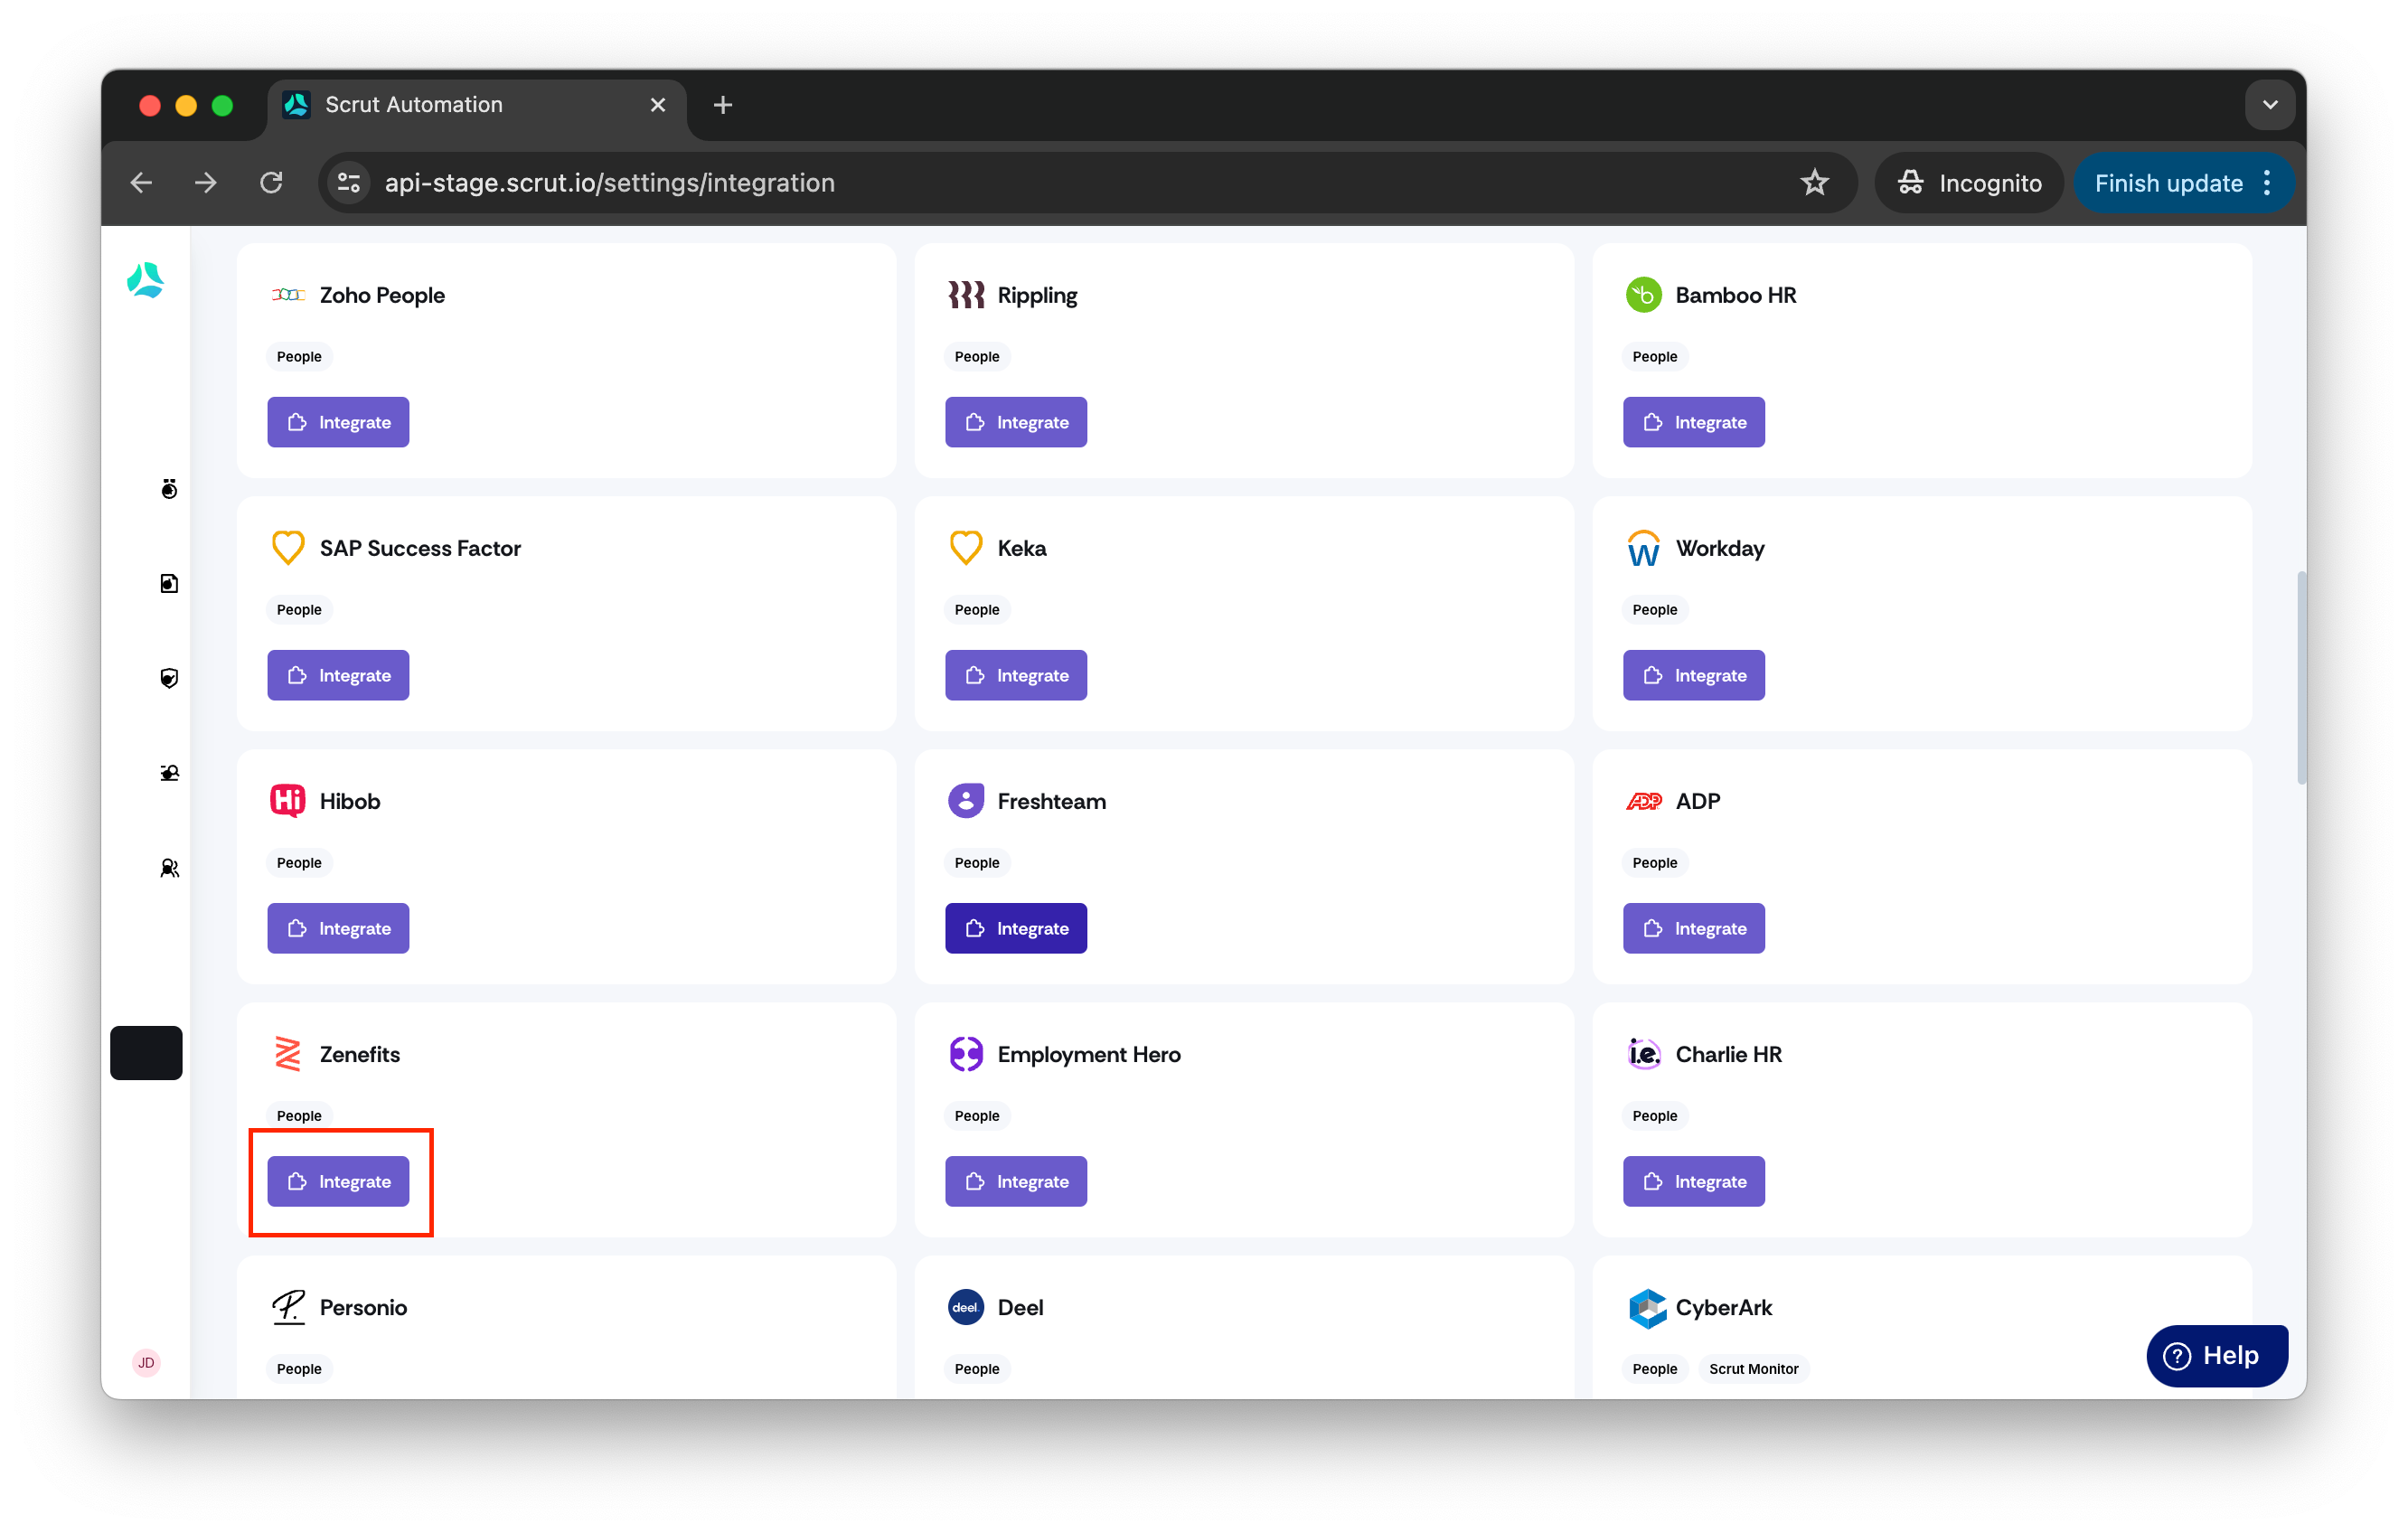
Task: Click the Employment Hero logo icon
Action: 966,1054
